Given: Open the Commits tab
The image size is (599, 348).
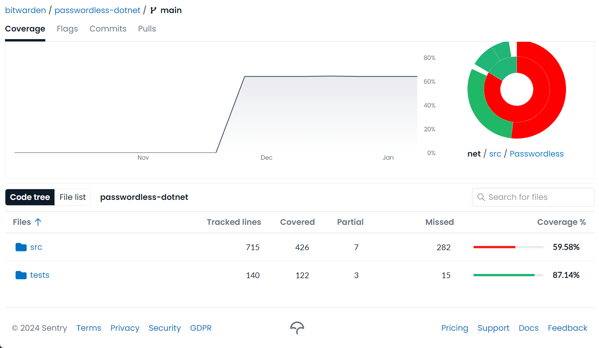Looking at the screenshot, I should coord(108,28).
